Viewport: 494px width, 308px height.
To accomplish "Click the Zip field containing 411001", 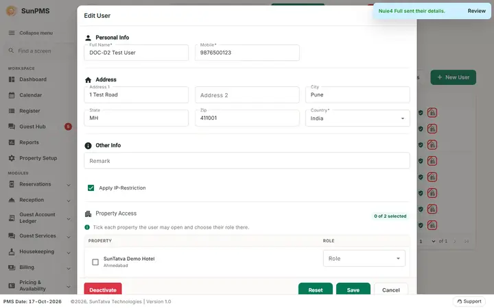I will pos(247,118).
